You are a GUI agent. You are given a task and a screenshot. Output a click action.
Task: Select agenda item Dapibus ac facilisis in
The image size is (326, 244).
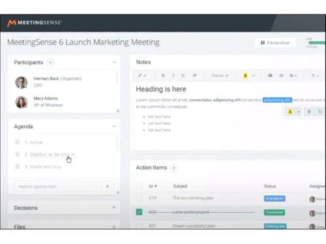(x=50, y=154)
